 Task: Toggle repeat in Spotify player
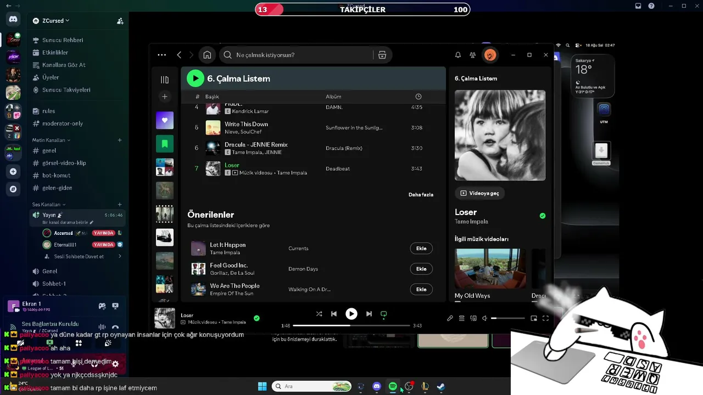[x=384, y=314]
